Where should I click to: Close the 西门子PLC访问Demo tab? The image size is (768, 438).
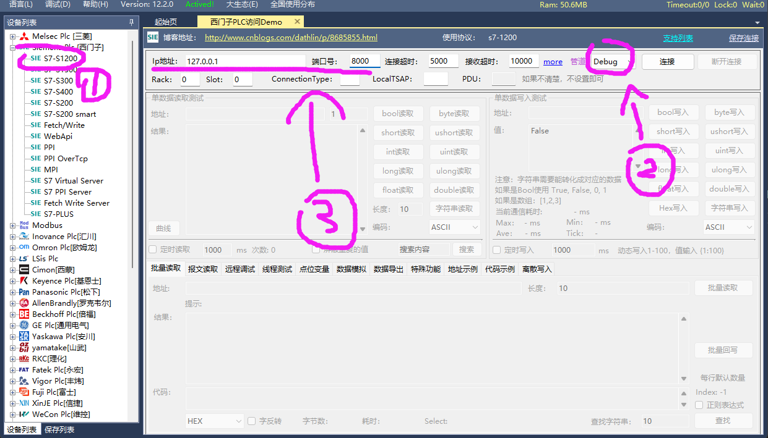click(297, 22)
